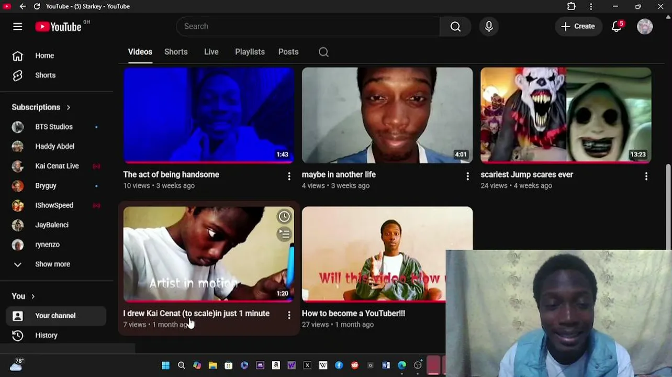
Task: Play the 'Artist in motion' thumbnail
Action: pyautogui.click(x=209, y=254)
